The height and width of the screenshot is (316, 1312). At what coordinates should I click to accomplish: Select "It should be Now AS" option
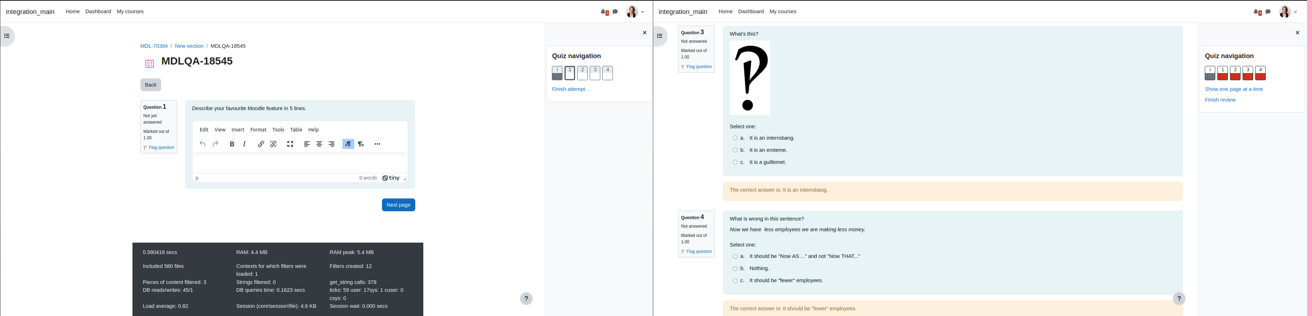click(735, 257)
